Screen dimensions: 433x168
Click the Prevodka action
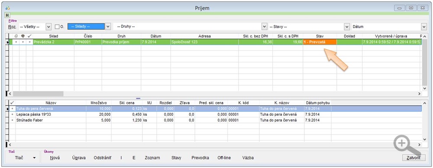point(200,158)
